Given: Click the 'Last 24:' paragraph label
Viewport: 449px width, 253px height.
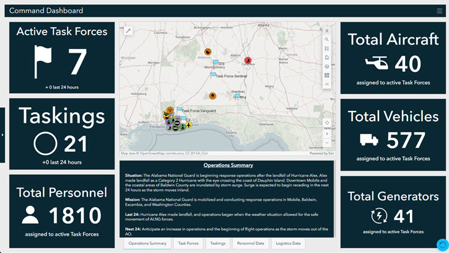Looking at the screenshot, I should point(132,215).
